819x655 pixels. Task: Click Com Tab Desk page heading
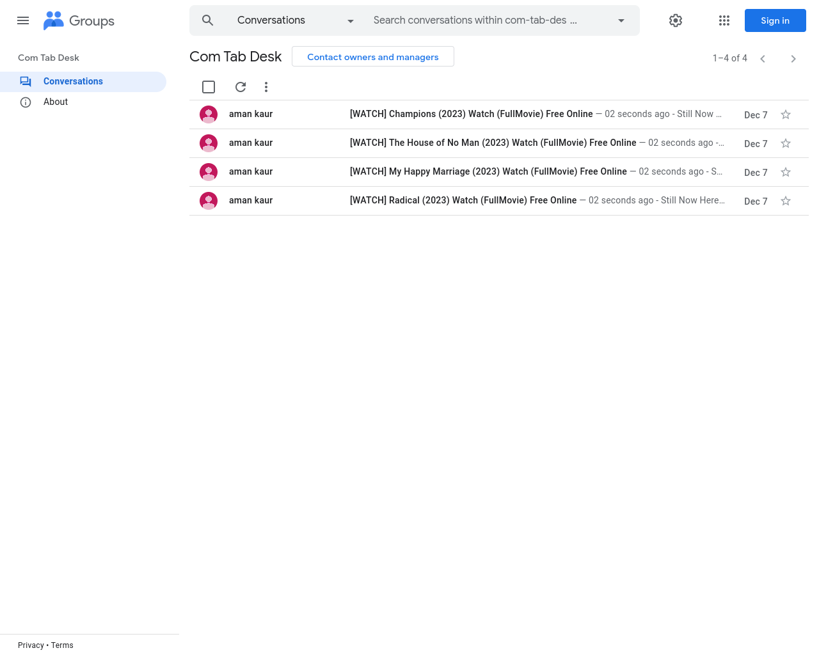click(x=235, y=56)
